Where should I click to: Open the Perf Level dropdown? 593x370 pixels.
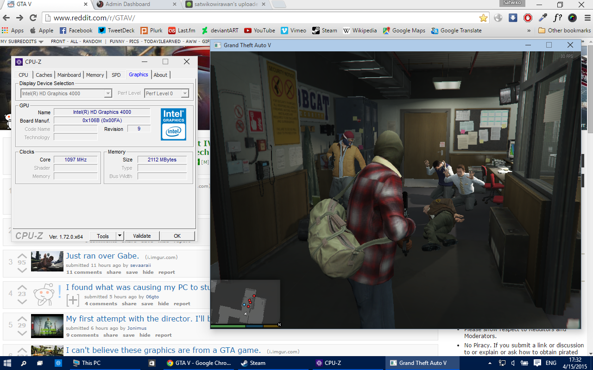pyautogui.click(x=167, y=93)
